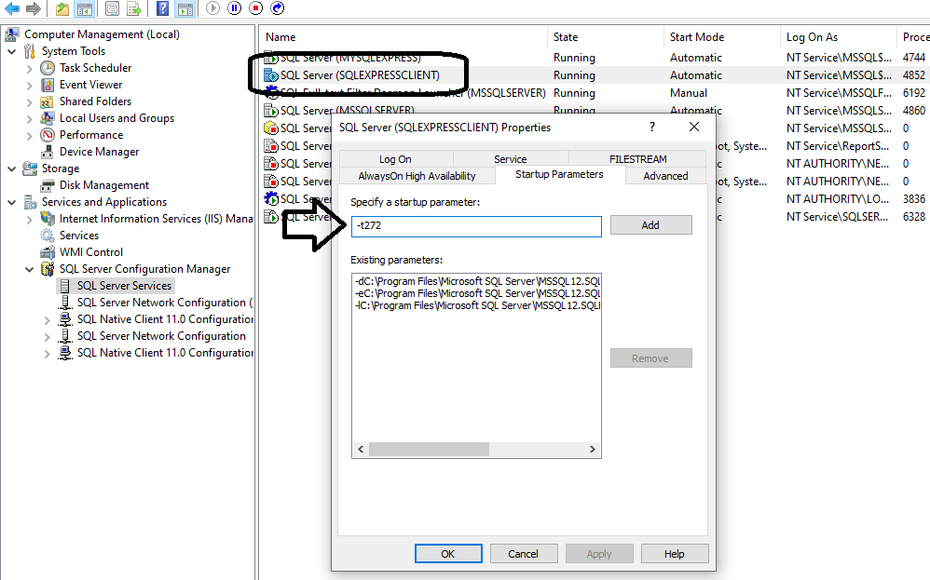Viewport: 930px width, 580px height.
Task: Expand the Event Viewer node
Action: [x=30, y=86]
